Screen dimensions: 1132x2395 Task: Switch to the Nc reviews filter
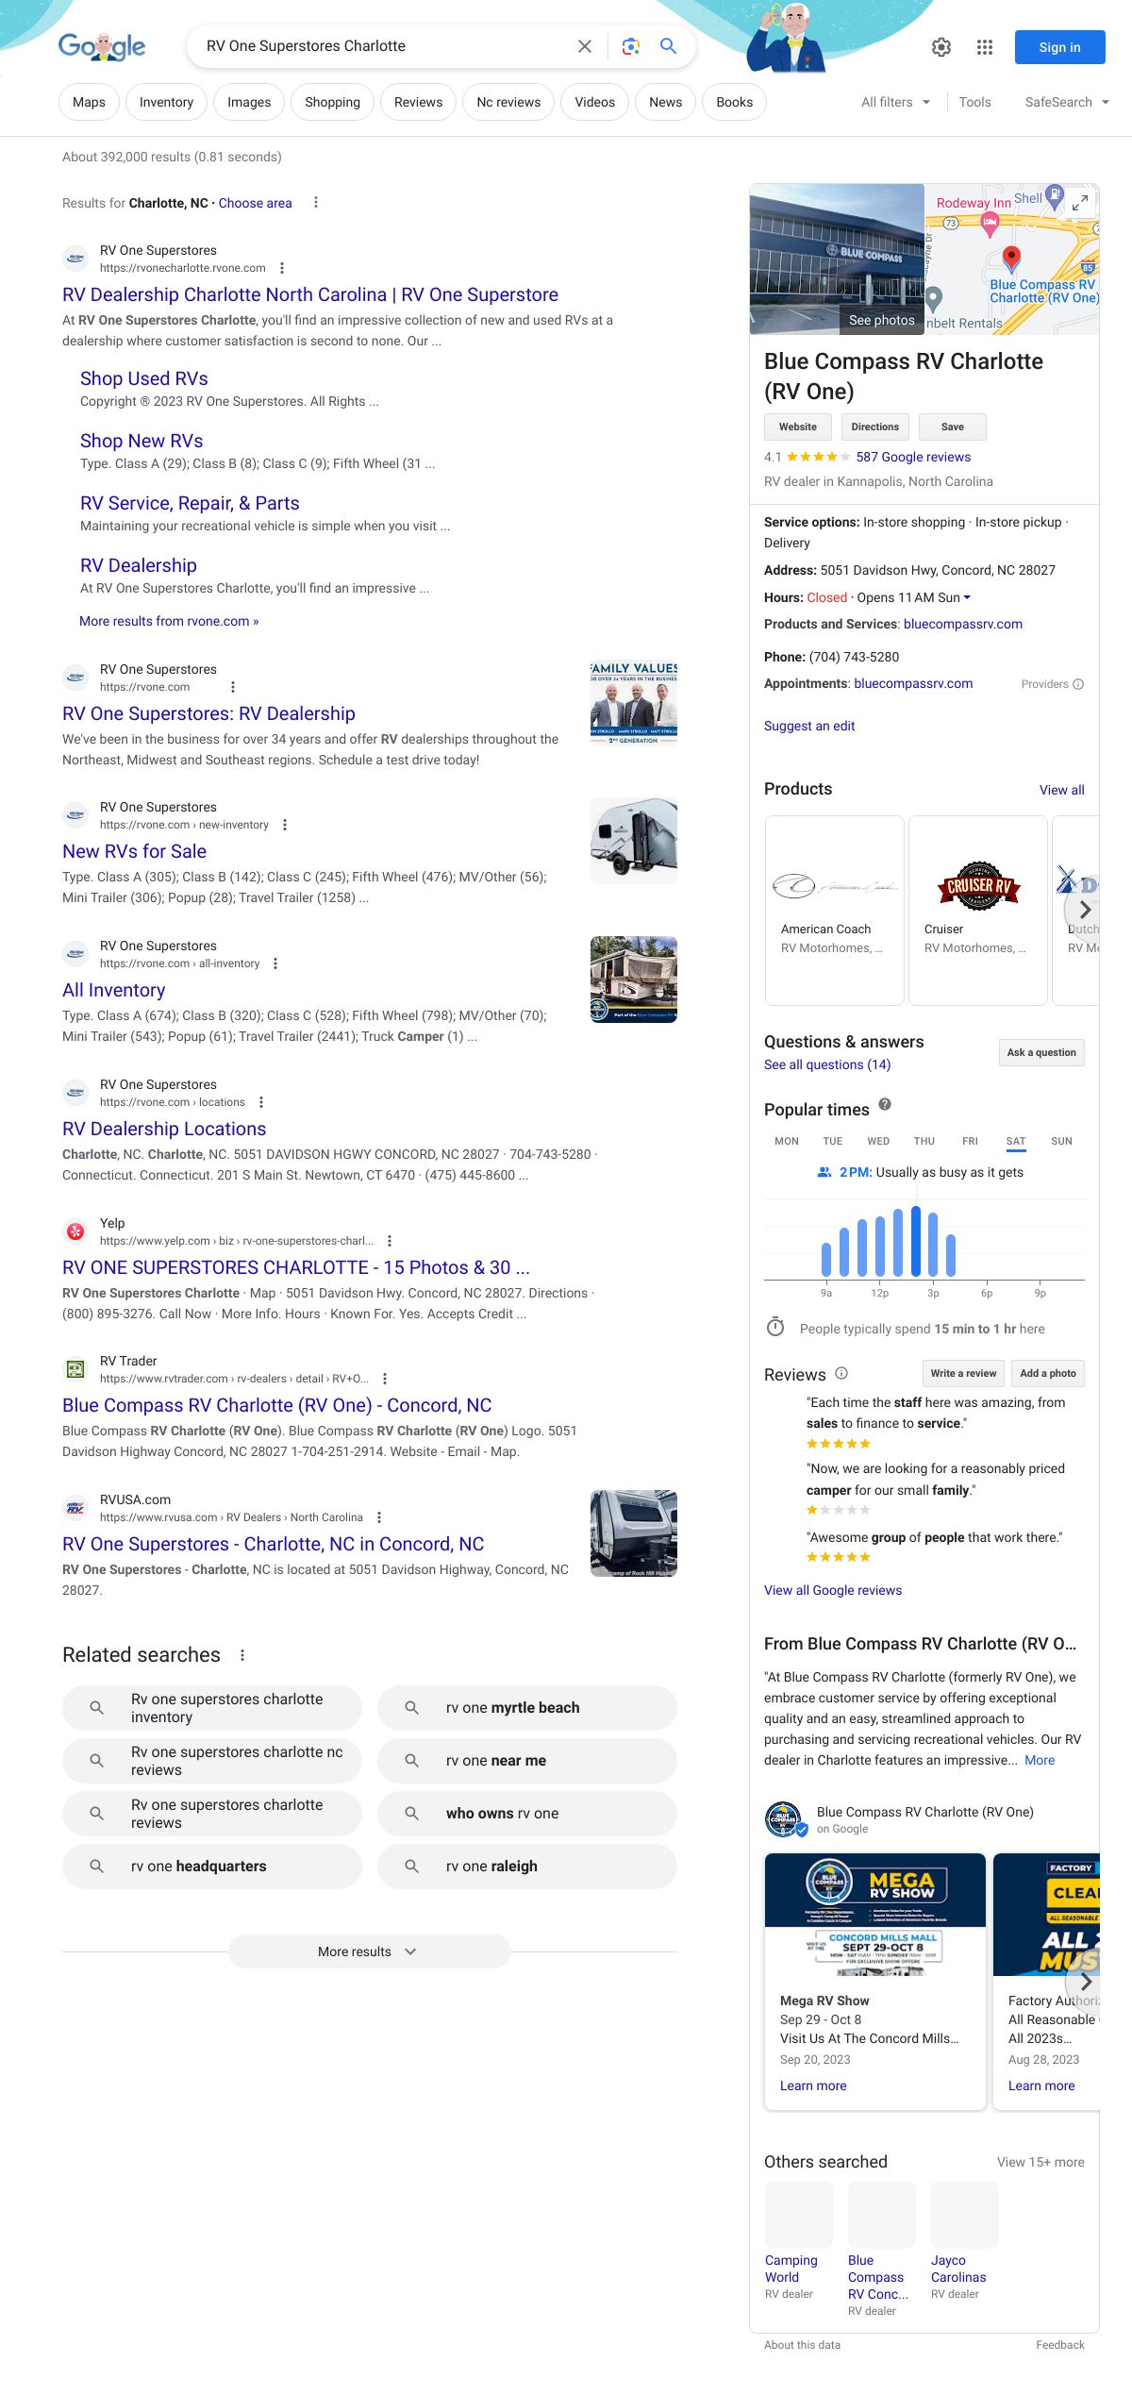pos(508,102)
